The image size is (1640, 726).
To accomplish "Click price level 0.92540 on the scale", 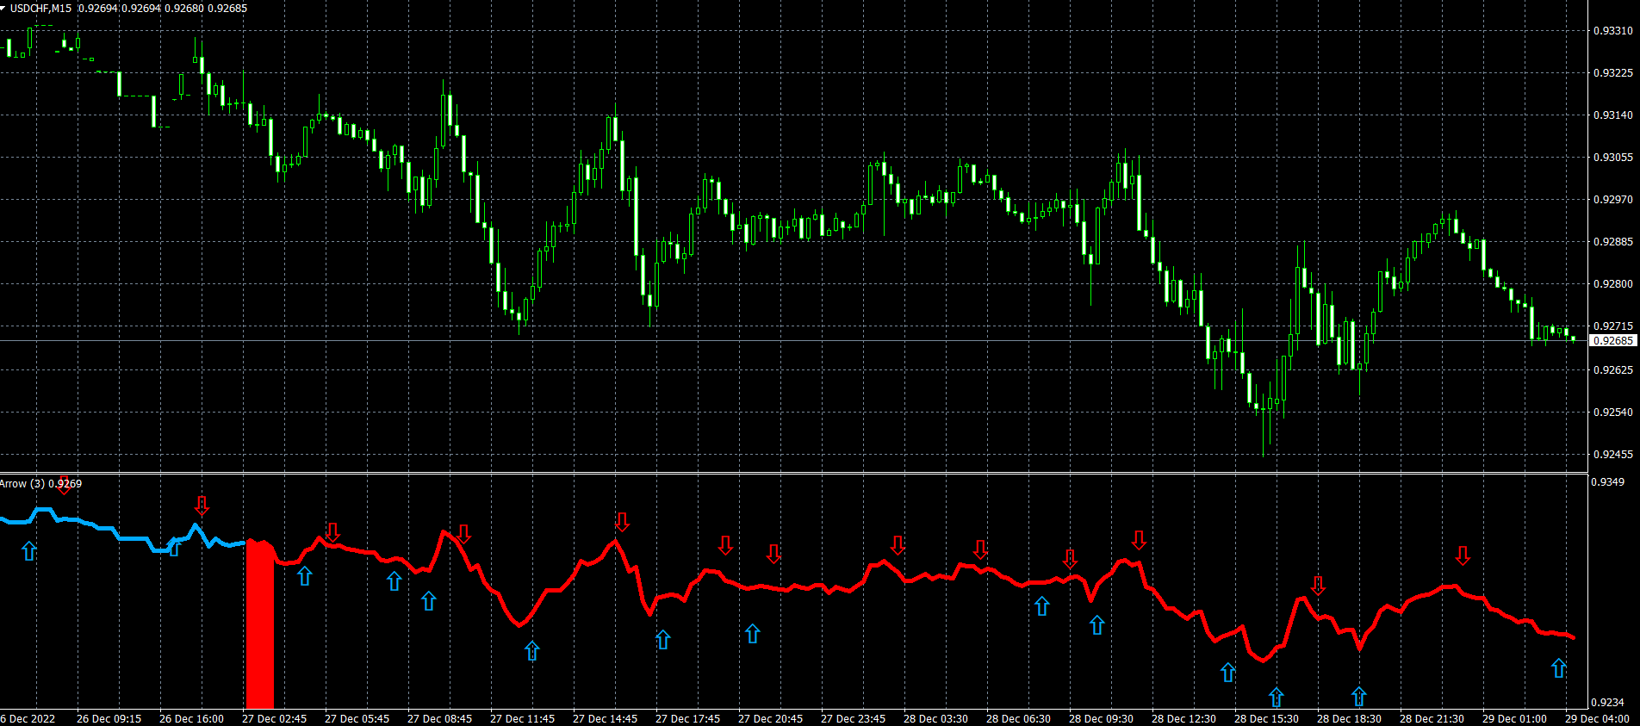I will point(1612,413).
